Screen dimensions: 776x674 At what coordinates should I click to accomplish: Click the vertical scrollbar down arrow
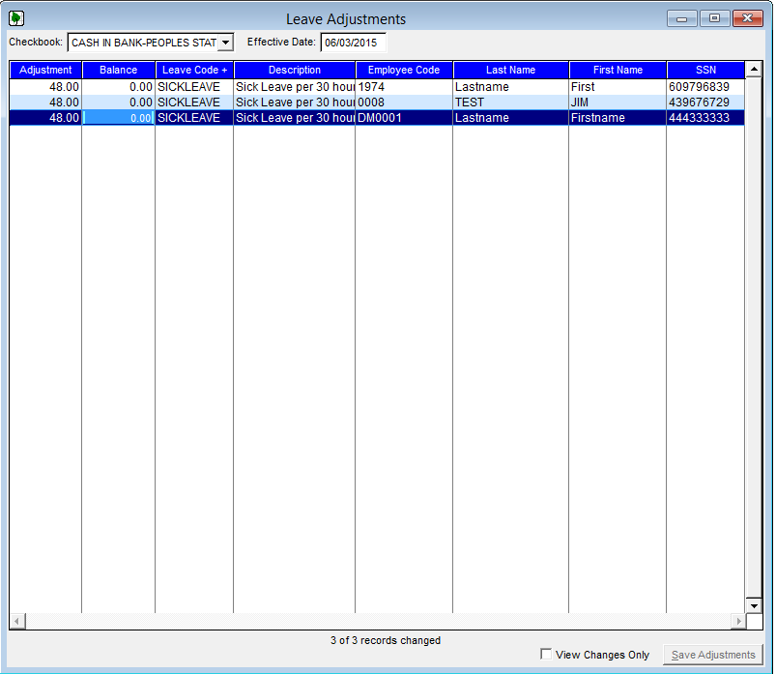tap(754, 605)
